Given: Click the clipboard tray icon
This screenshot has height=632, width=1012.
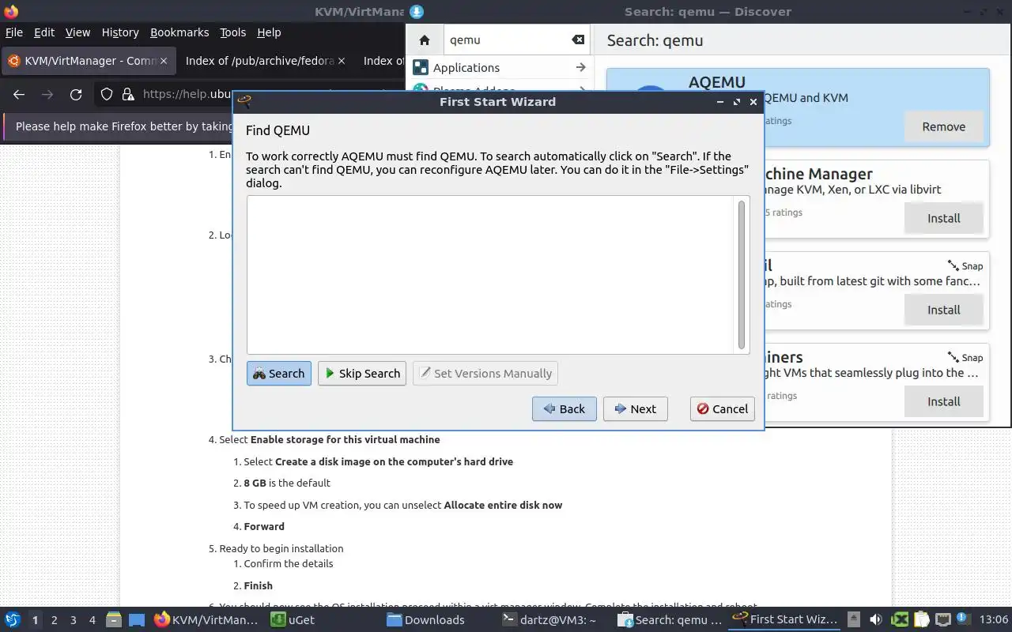Looking at the screenshot, I should [921, 620].
